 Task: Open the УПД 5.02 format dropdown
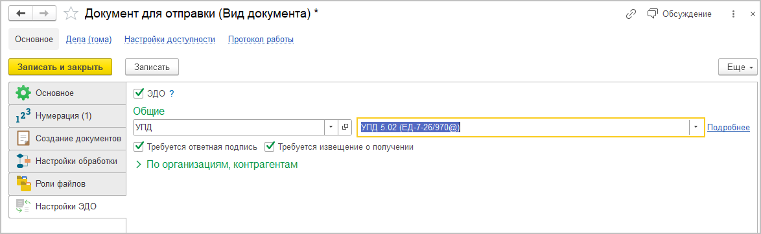tap(696, 127)
